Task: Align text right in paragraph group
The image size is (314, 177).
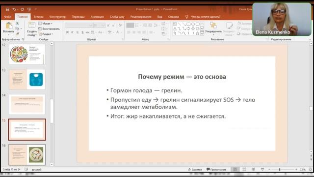Action: (x=139, y=32)
